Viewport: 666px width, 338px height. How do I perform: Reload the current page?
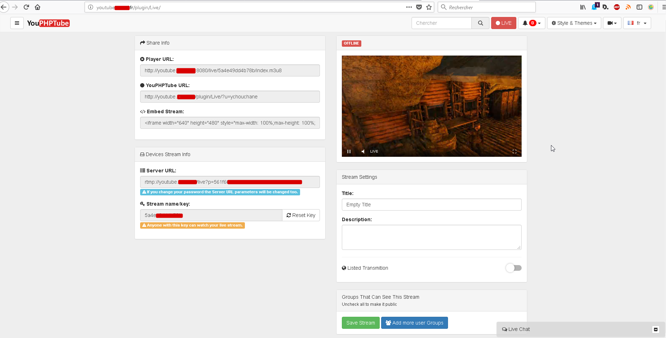tap(26, 7)
